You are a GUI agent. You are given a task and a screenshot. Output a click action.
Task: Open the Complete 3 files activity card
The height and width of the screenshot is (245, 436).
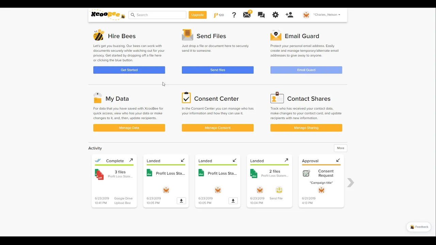tap(114, 181)
